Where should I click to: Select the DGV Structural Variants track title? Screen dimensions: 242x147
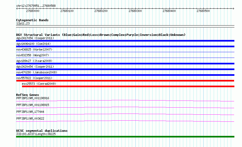pos(101,35)
